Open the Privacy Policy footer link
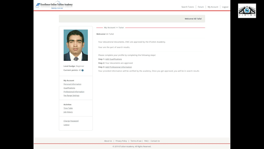Screen dimensions: 264x149 point(121,141)
